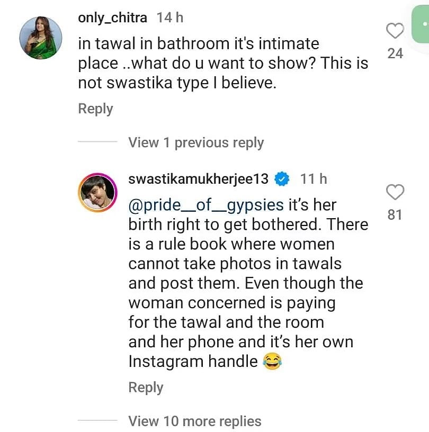Click the 11 h timestamp
Viewport: 429px width, 432px height.
tap(314, 179)
